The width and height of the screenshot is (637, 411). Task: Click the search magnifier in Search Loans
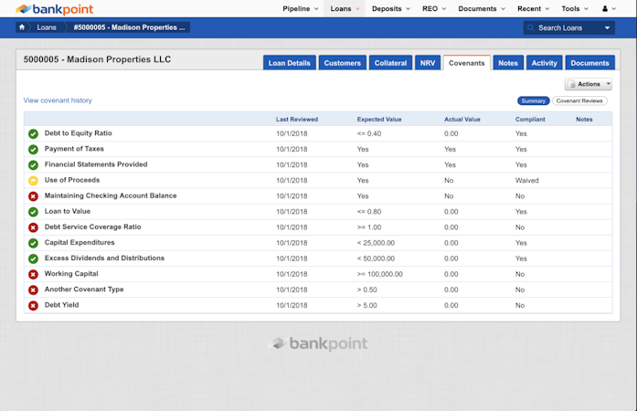(x=531, y=28)
